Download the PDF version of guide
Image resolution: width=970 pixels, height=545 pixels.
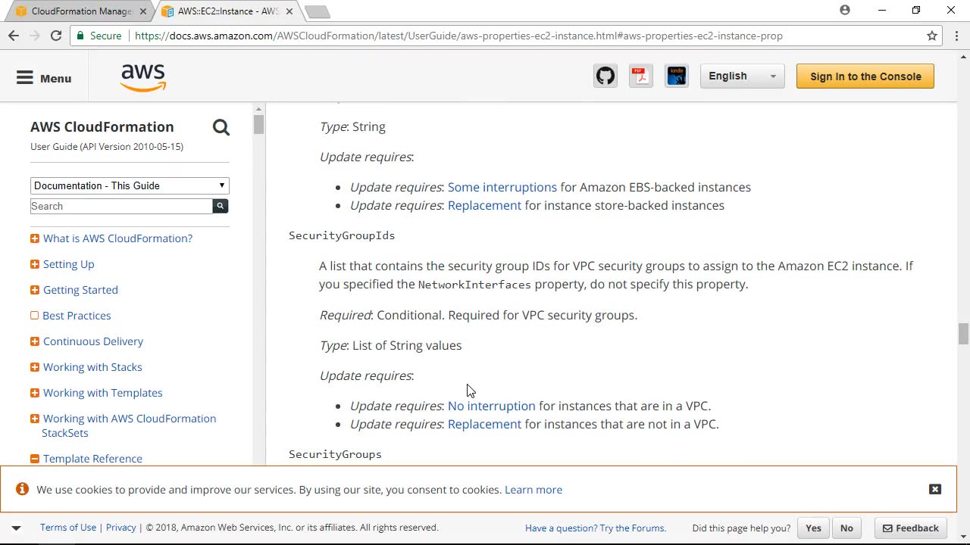(x=641, y=76)
